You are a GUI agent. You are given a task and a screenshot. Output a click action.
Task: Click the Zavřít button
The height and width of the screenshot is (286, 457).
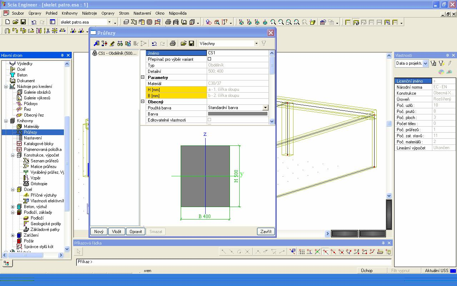click(266, 232)
